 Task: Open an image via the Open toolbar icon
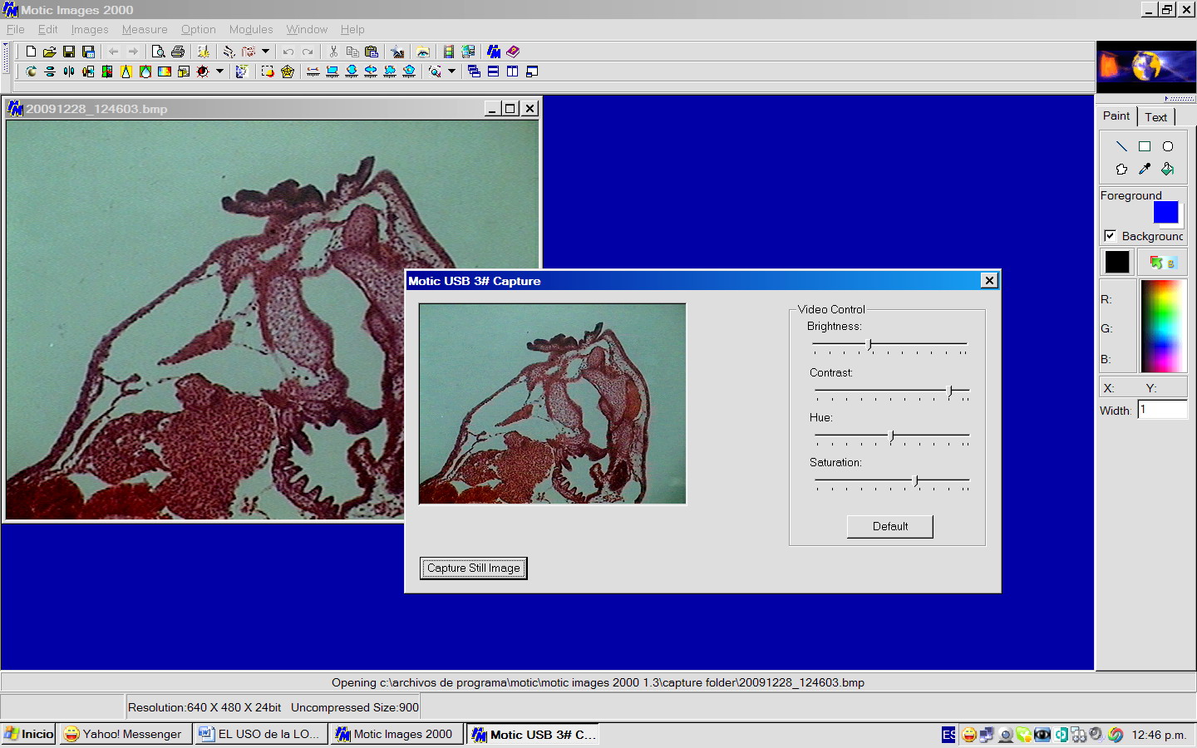(50, 51)
